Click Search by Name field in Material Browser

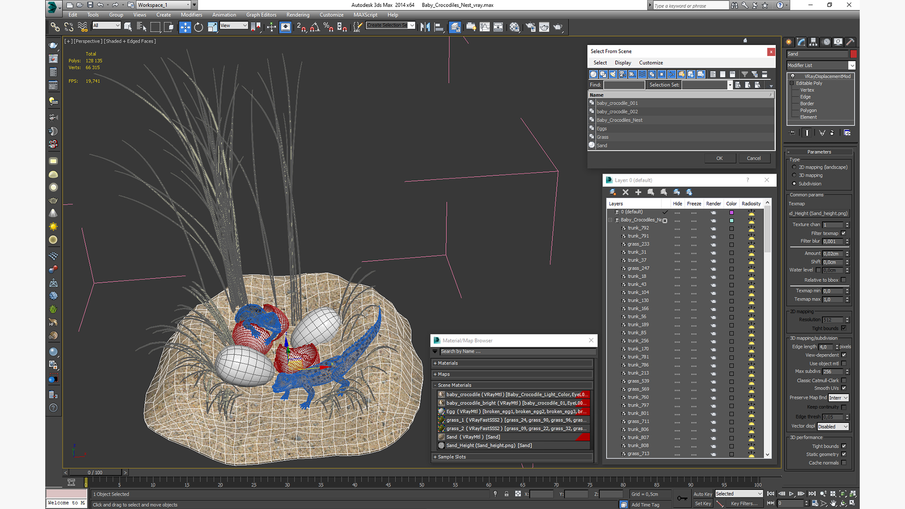coord(518,352)
